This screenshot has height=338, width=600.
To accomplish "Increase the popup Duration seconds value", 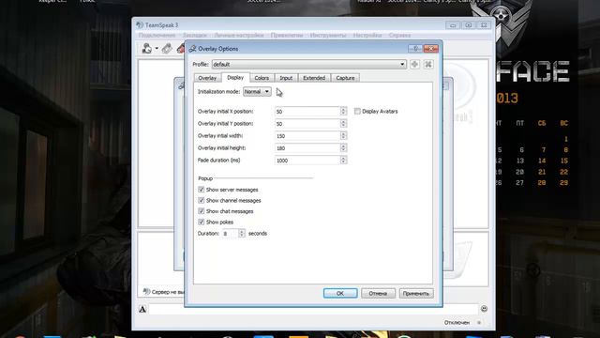I will point(242,232).
